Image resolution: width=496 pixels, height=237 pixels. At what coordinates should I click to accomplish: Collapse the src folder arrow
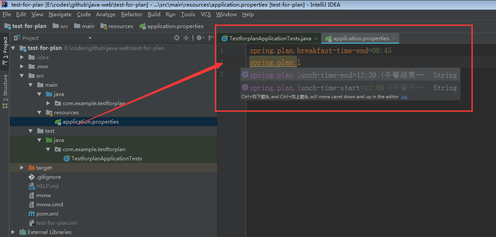(x=22, y=76)
